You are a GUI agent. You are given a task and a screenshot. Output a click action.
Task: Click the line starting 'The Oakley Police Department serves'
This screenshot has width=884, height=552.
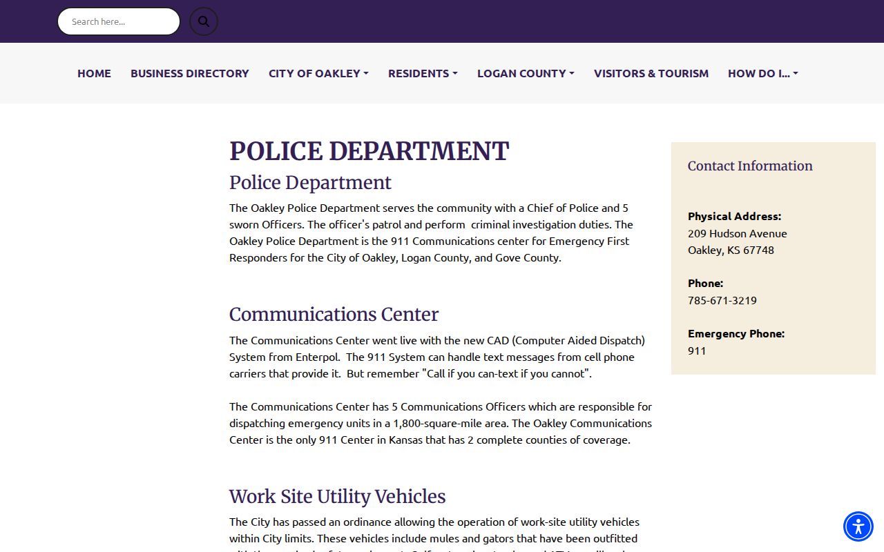[x=429, y=208]
